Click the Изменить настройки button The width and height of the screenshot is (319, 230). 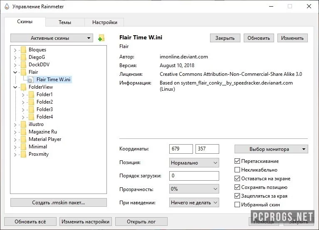pyautogui.click(x=85, y=221)
